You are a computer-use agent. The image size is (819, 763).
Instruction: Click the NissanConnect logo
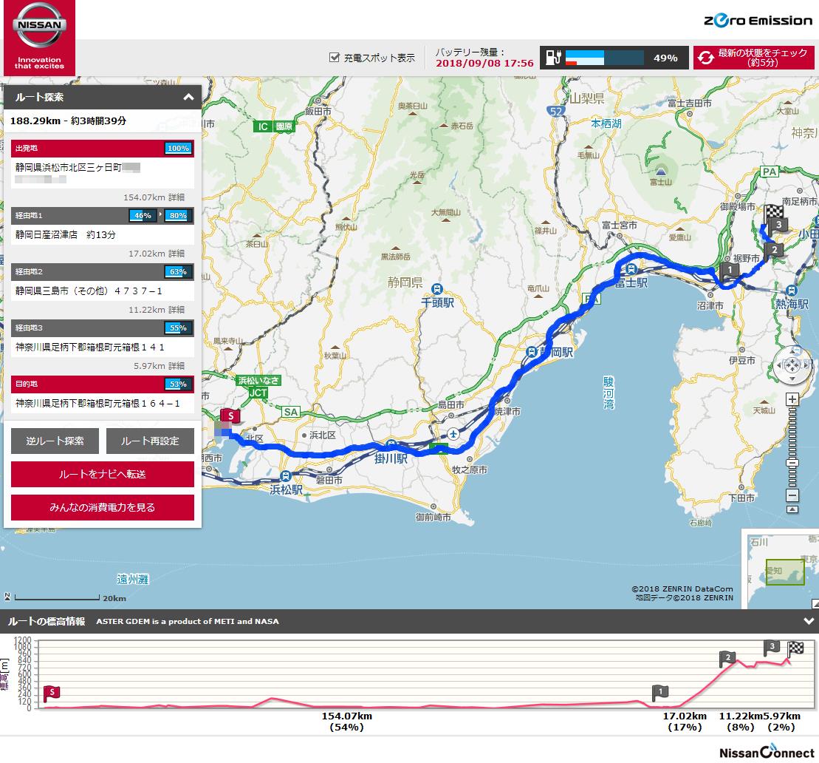tap(767, 752)
